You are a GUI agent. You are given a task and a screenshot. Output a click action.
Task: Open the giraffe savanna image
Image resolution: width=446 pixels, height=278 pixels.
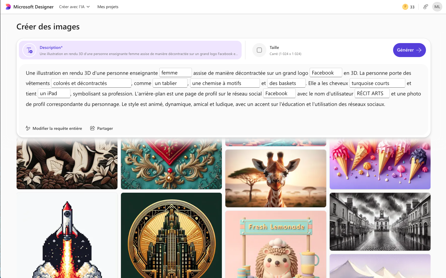[x=276, y=178]
